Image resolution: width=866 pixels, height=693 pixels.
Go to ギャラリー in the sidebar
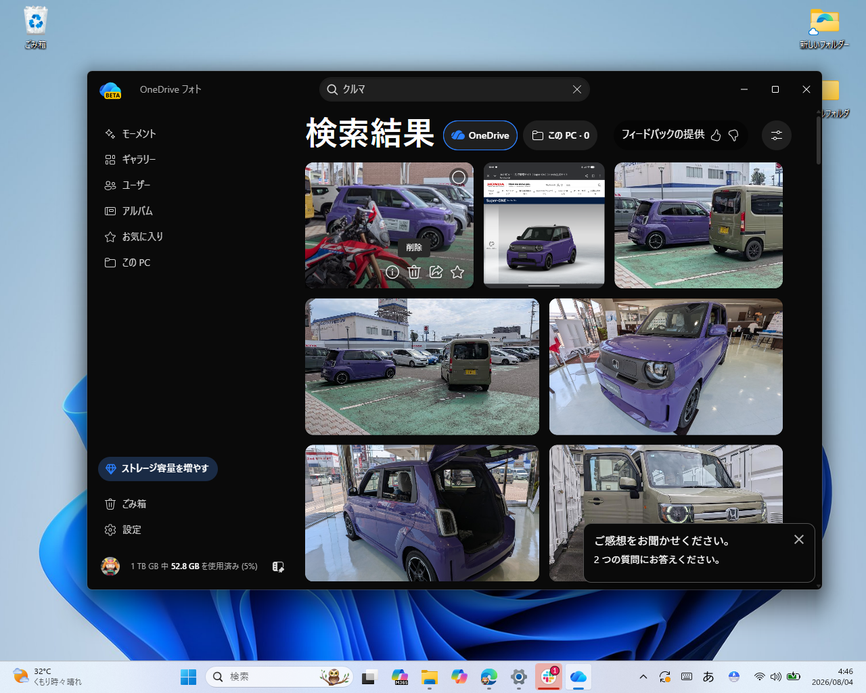click(x=131, y=160)
